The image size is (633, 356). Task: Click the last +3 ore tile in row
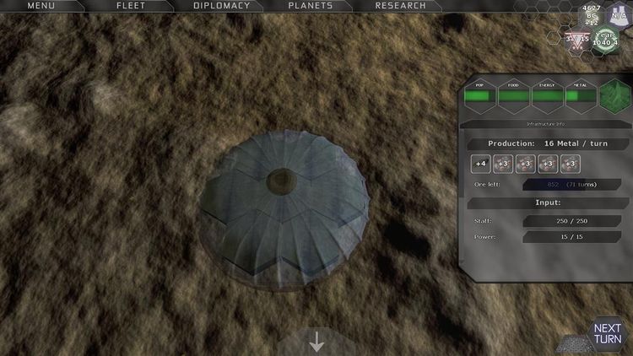pyautogui.click(x=570, y=164)
